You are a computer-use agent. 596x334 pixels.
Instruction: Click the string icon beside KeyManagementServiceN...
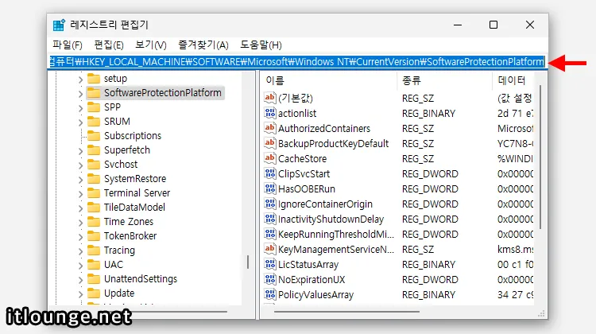[270, 249]
